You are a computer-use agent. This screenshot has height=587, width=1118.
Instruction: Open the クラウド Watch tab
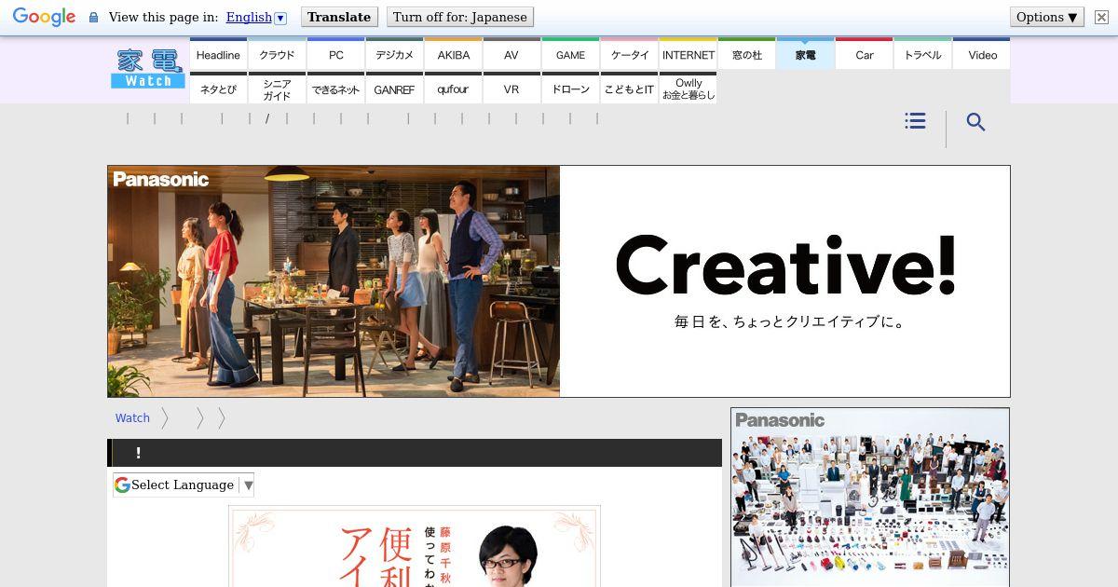[x=277, y=54]
